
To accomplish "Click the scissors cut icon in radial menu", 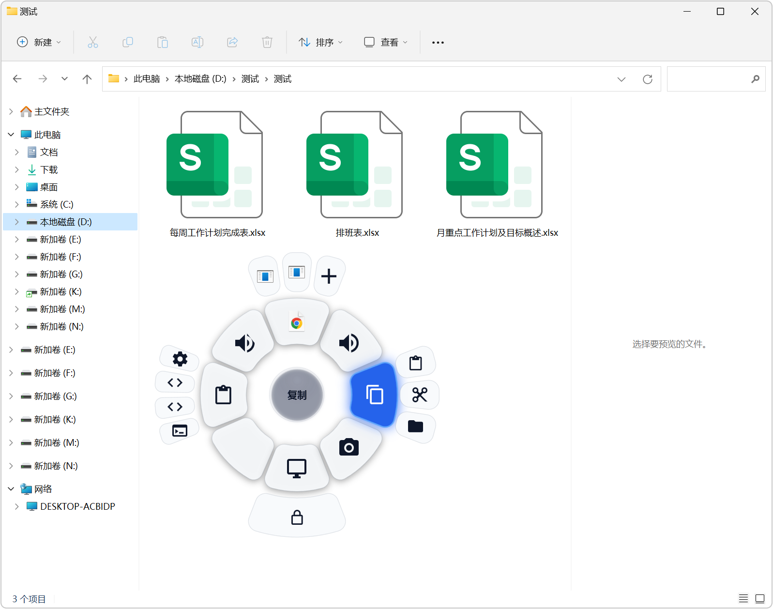I will (420, 395).
